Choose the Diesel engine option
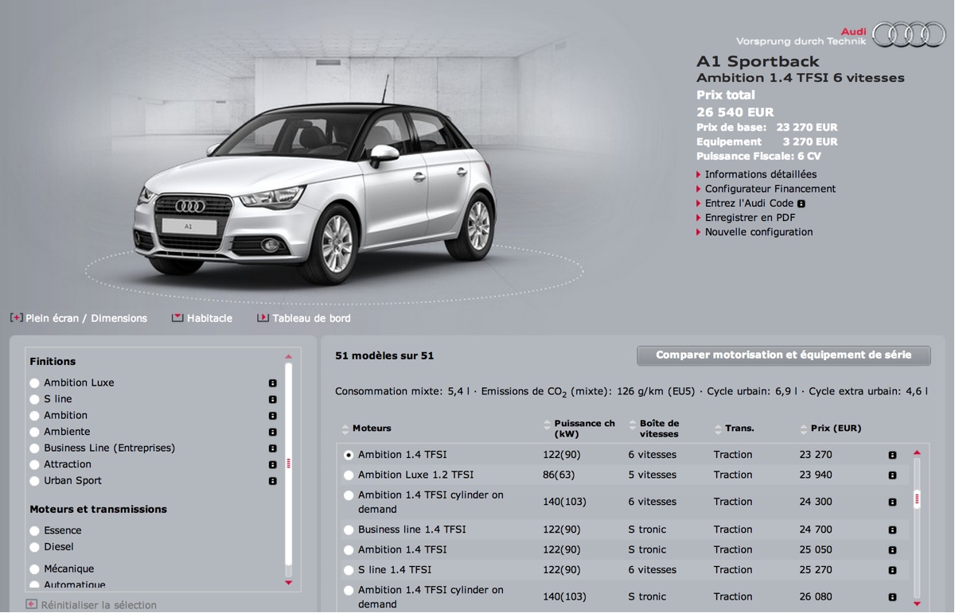 (34, 548)
